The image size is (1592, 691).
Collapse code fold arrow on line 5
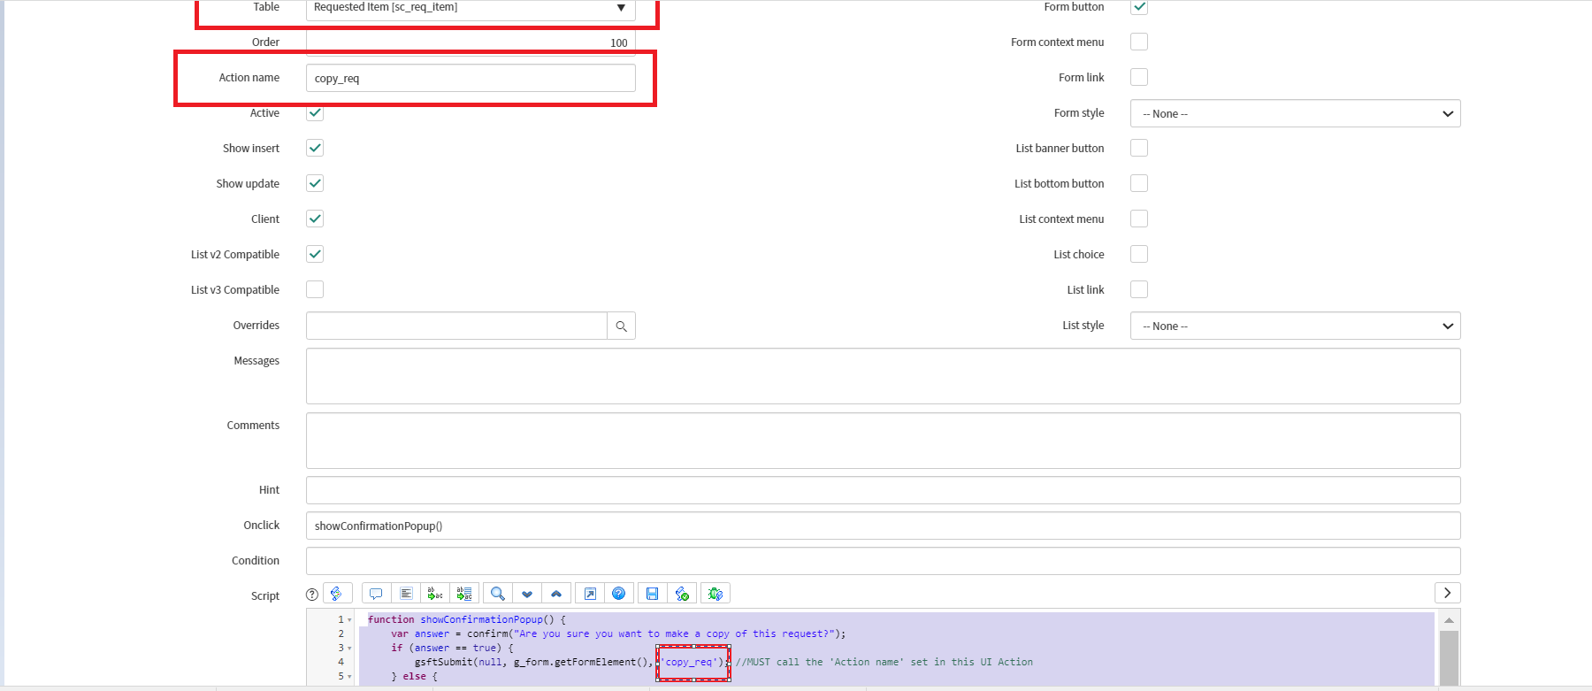pos(349,677)
